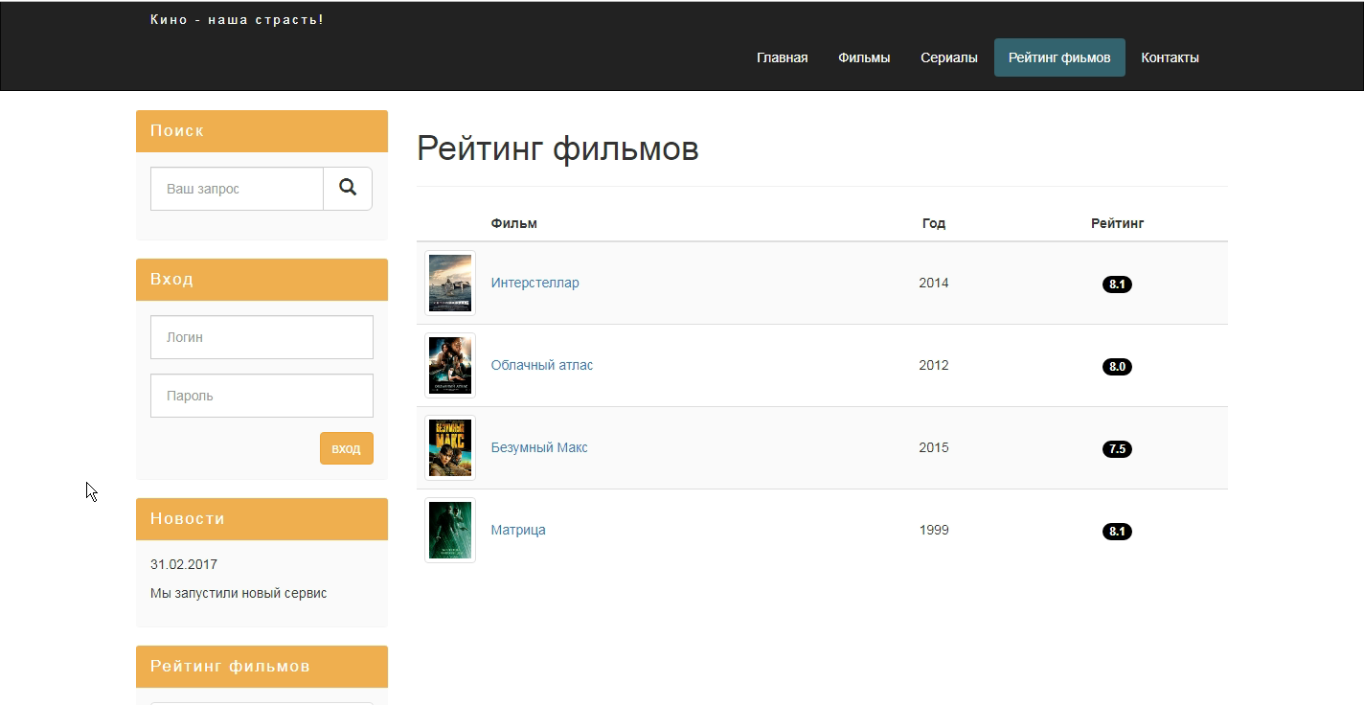The height and width of the screenshot is (705, 1364).
Task: Click into the Пароль input field
Action: pos(261,396)
